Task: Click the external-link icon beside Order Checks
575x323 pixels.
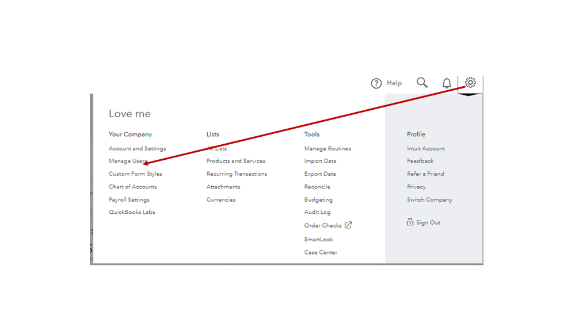Action: pos(348,225)
